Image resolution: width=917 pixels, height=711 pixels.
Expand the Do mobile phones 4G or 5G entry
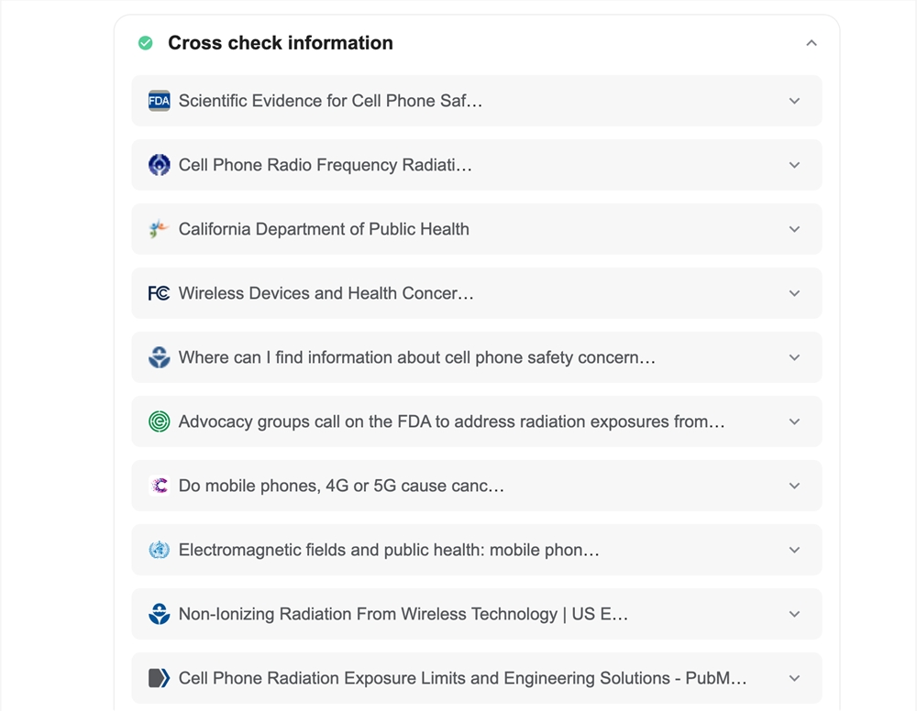[x=794, y=487]
